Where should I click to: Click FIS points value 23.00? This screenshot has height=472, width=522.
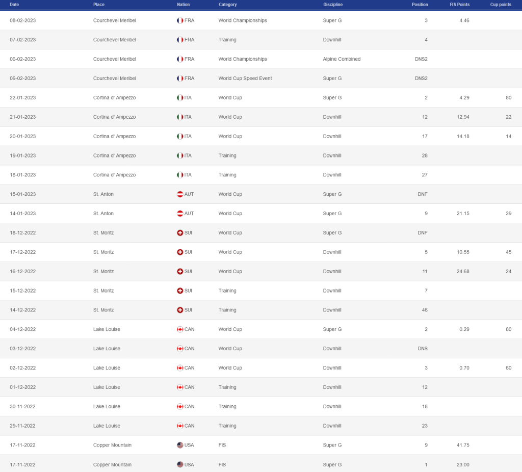(463, 464)
